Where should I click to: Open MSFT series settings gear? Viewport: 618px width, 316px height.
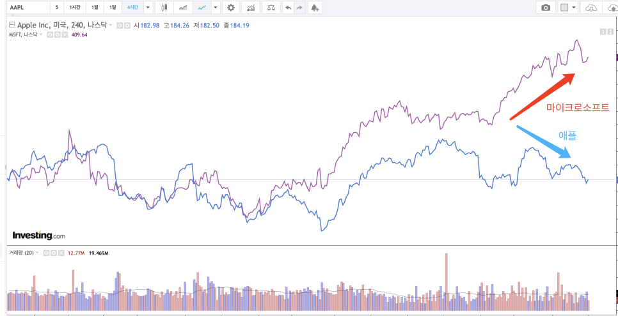[57, 34]
